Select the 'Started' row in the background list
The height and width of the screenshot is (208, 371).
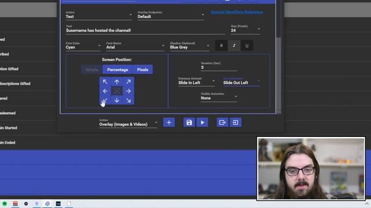pos(28,128)
